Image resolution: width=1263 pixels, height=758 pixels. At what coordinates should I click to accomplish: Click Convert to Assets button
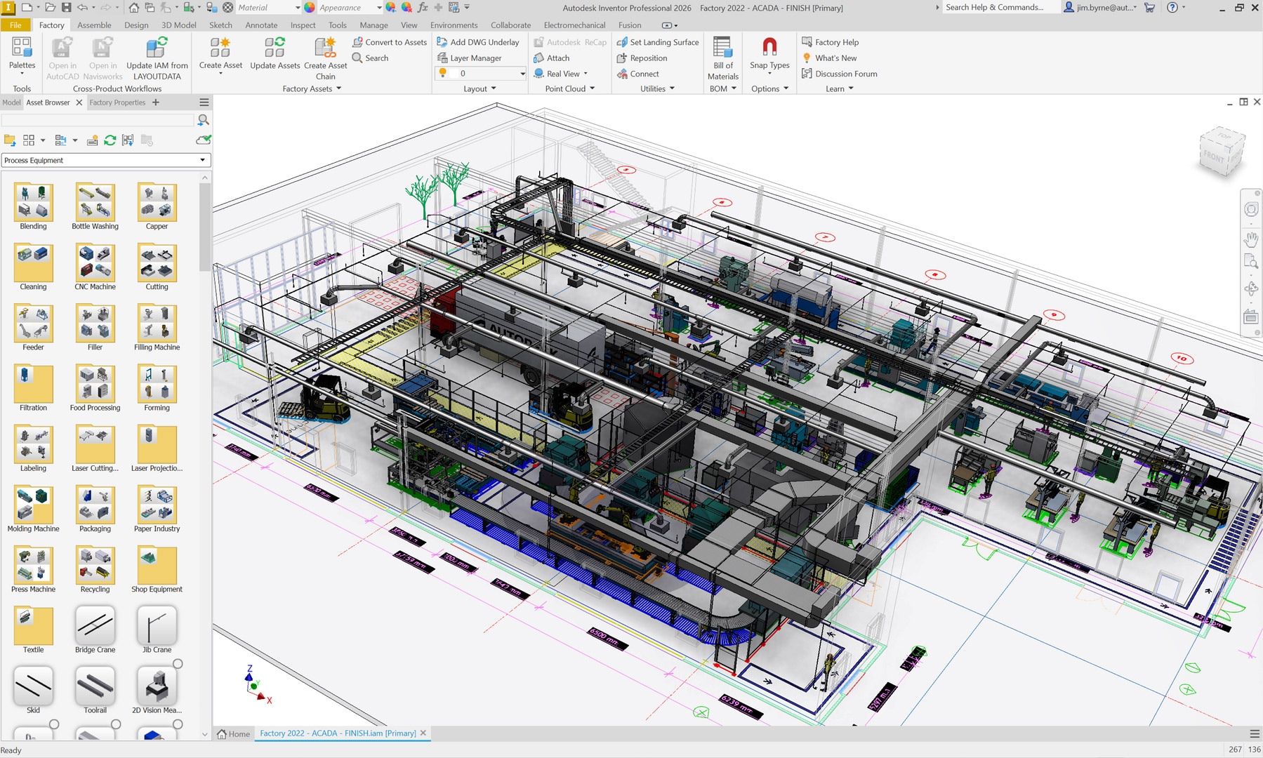tap(389, 42)
